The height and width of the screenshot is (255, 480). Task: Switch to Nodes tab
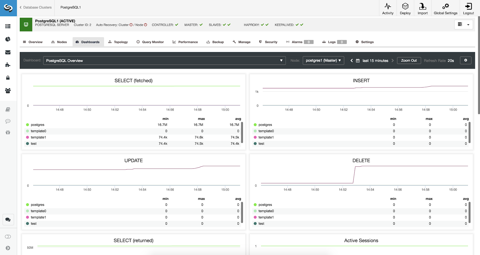59,42
